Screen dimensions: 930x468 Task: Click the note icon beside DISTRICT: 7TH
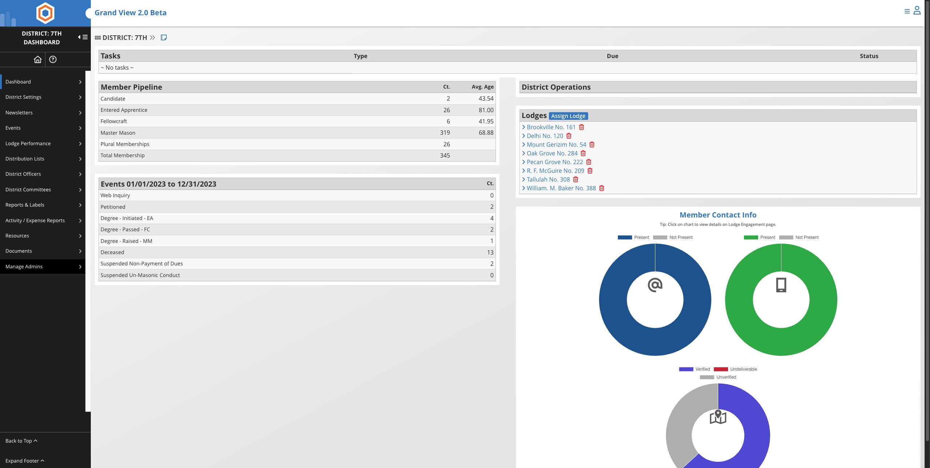(x=164, y=37)
